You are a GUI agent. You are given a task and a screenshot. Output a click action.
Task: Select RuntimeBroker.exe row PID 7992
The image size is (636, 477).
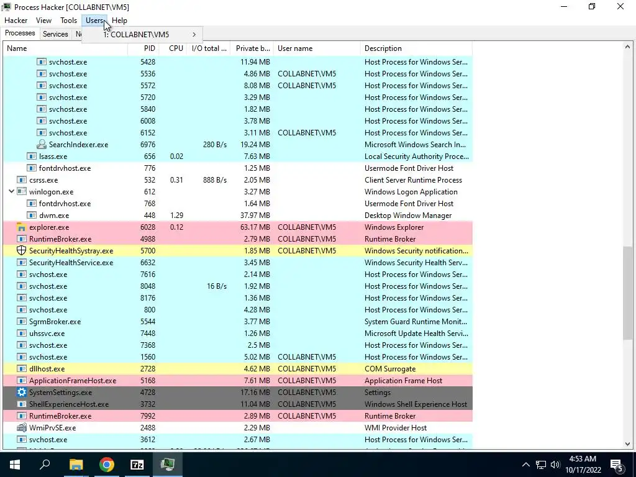point(238,416)
